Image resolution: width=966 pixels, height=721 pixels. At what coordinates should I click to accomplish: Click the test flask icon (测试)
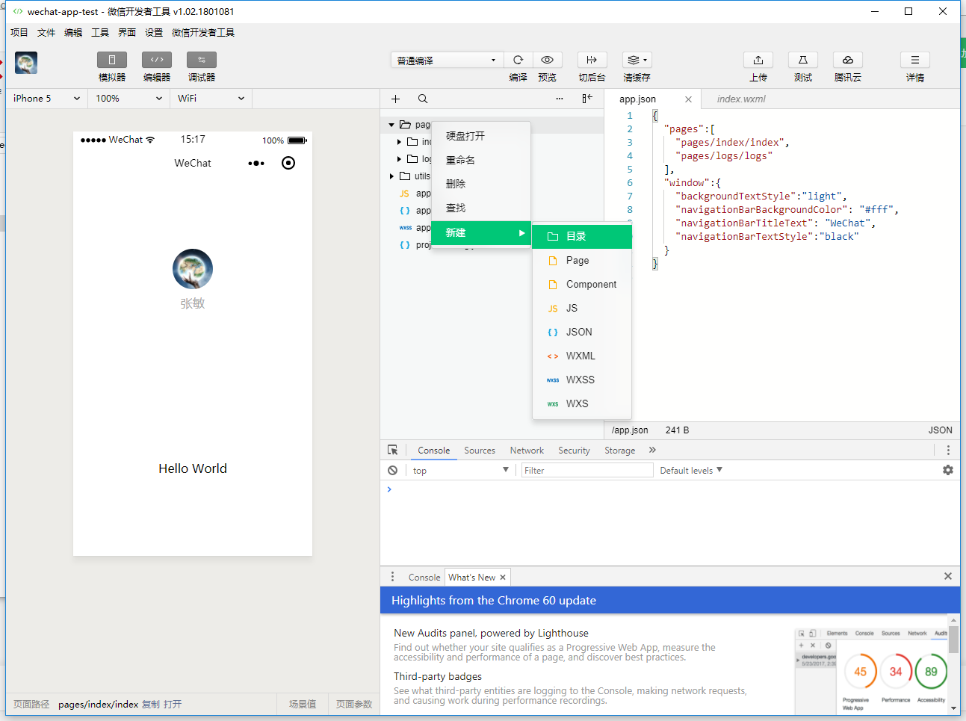coord(803,60)
